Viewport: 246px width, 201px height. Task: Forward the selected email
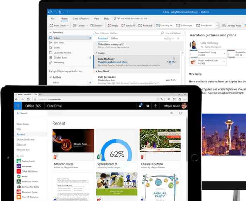[145, 25]
